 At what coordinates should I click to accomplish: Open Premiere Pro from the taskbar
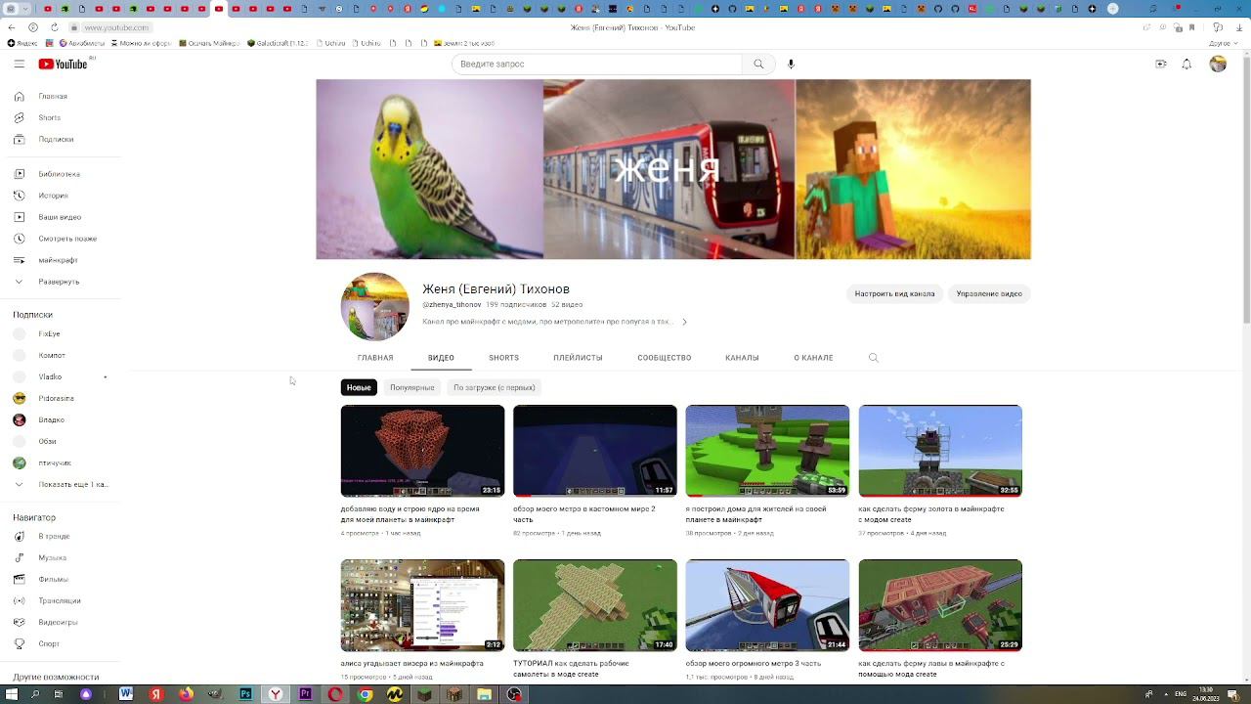305,694
